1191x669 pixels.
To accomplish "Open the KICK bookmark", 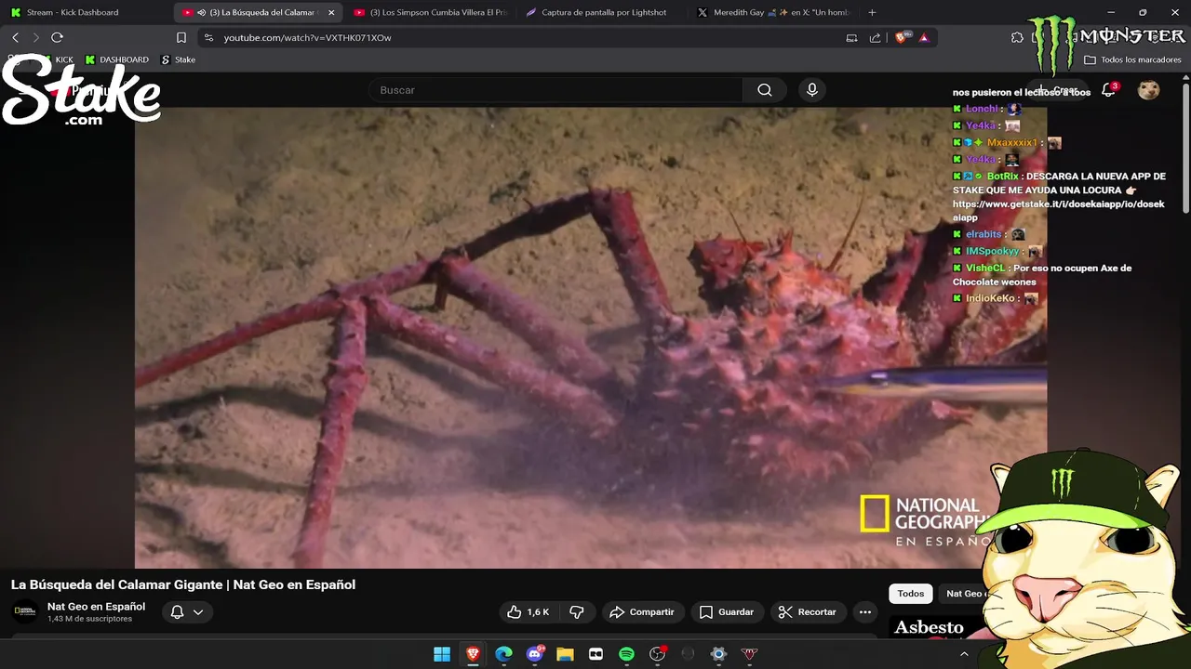I will [x=56, y=59].
